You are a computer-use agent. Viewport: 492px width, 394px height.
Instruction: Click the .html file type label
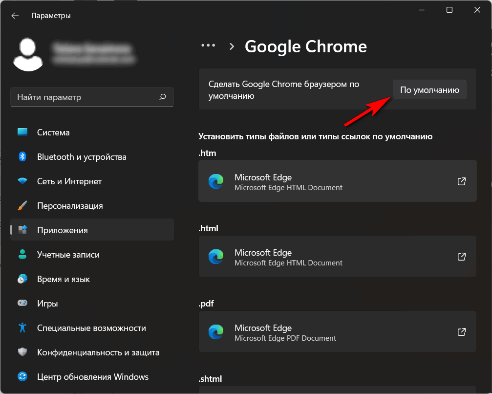coord(208,228)
